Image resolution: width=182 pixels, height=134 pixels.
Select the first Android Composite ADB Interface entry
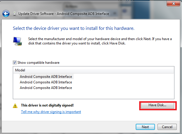point(46,77)
